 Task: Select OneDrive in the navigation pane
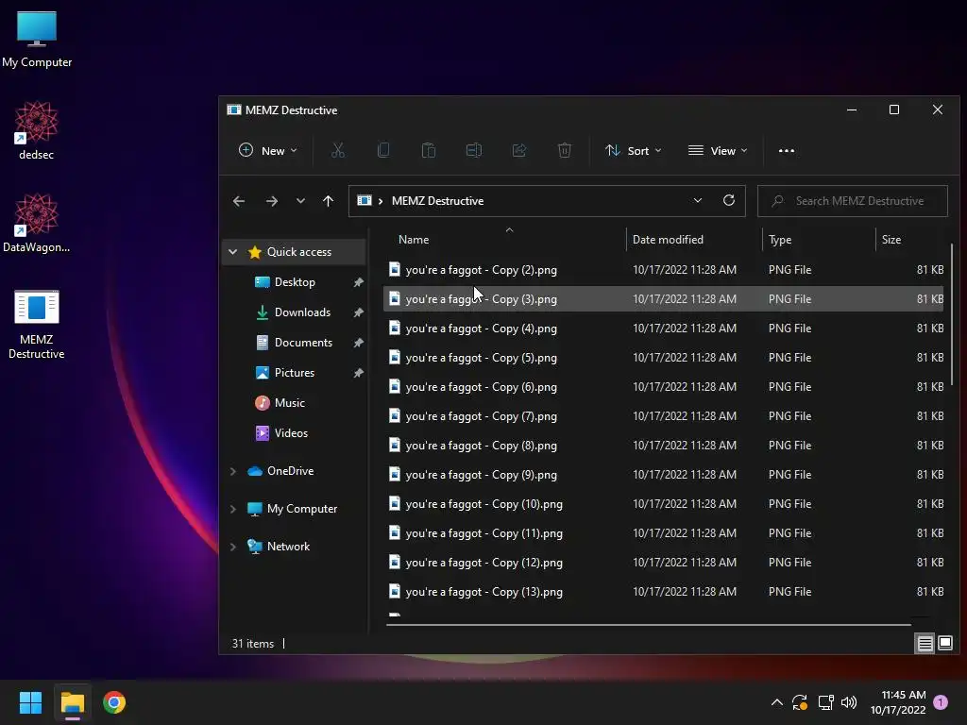coord(290,471)
